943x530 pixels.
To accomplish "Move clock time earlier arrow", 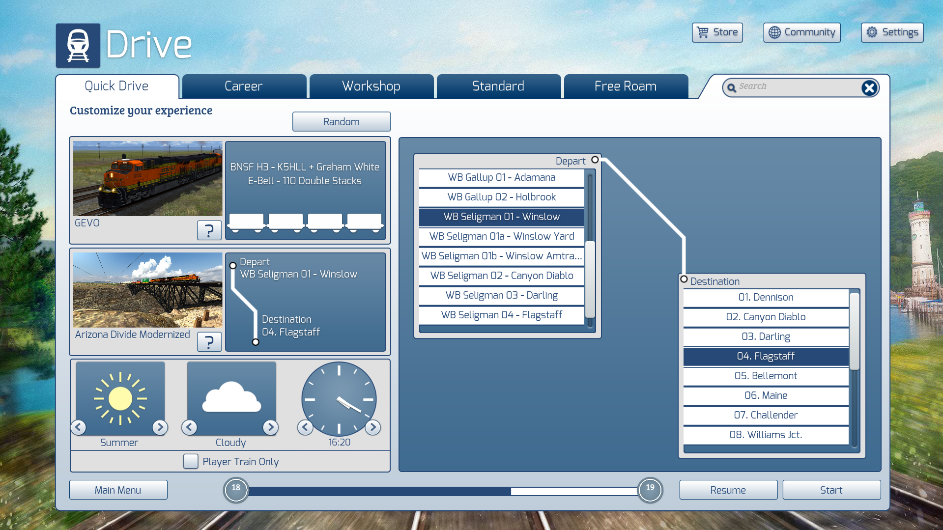I will (x=305, y=427).
